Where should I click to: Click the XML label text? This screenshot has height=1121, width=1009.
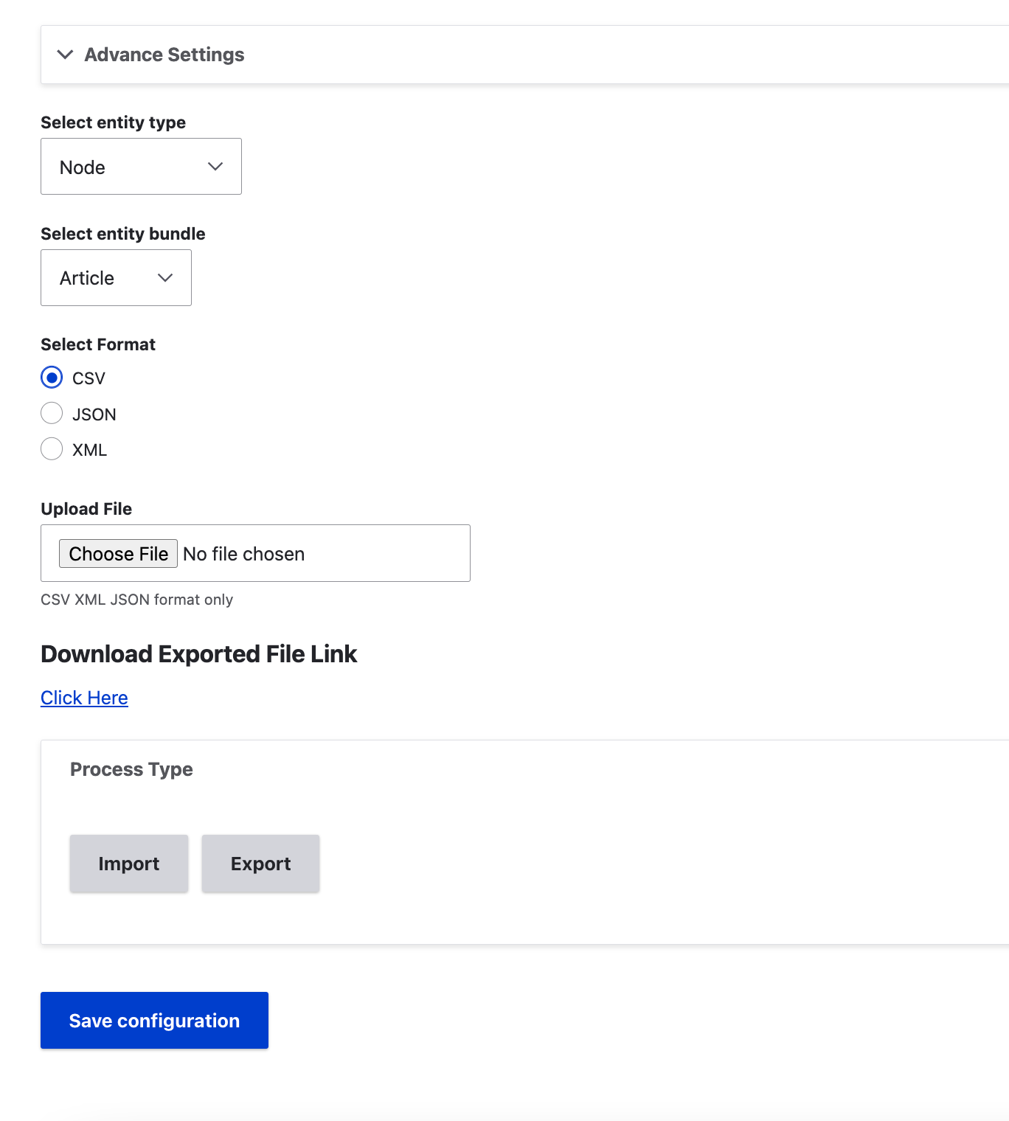(x=89, y=450)
